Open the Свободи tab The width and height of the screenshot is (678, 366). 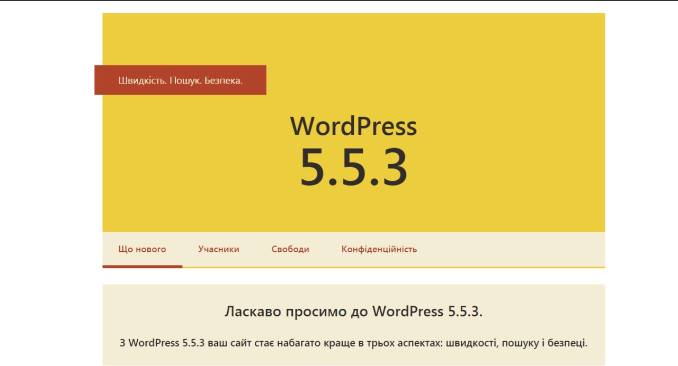(x=290, y=250)
